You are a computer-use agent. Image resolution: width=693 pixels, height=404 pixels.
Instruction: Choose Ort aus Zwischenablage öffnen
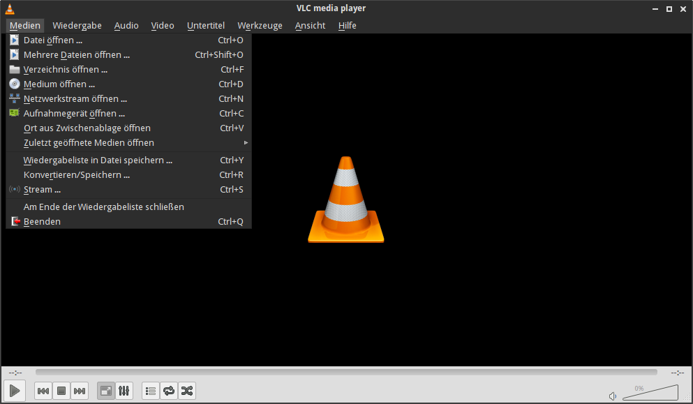pos(128,128)
